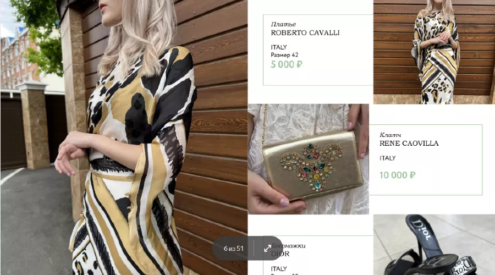Screen dimensions: 495x275
Task: Click the 5 000 ₽ dress price
Action: (x=287, y=64)
